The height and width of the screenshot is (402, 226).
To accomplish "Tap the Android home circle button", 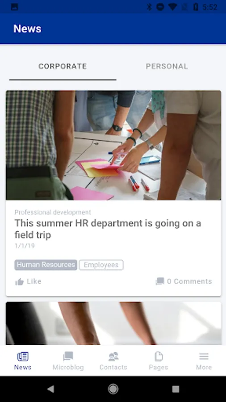I will pos(113,389).
